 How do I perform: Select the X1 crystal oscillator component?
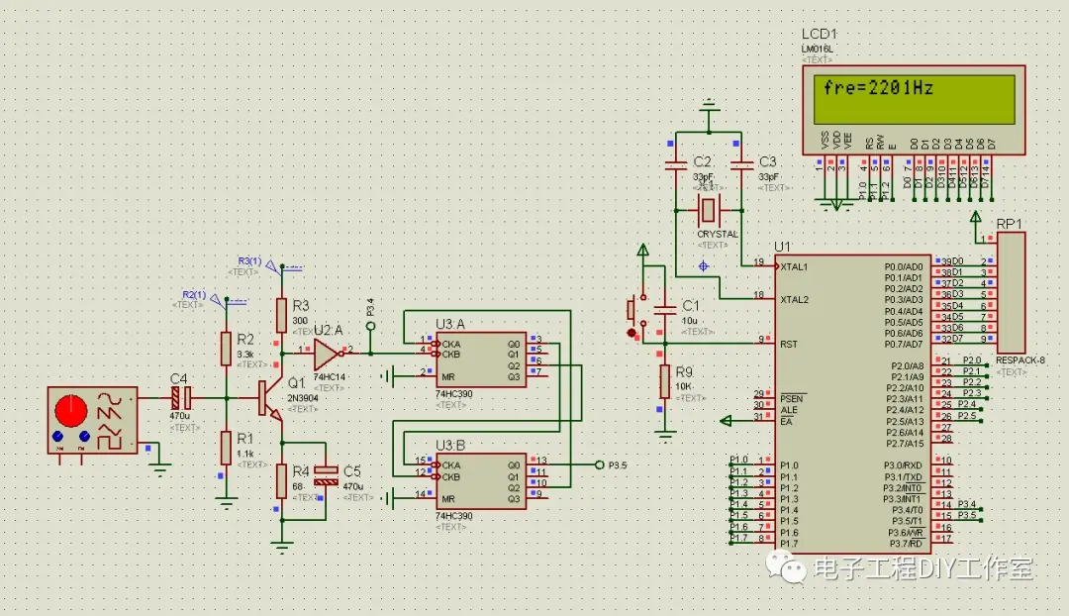pyautogui.click(x=709, y=210)
